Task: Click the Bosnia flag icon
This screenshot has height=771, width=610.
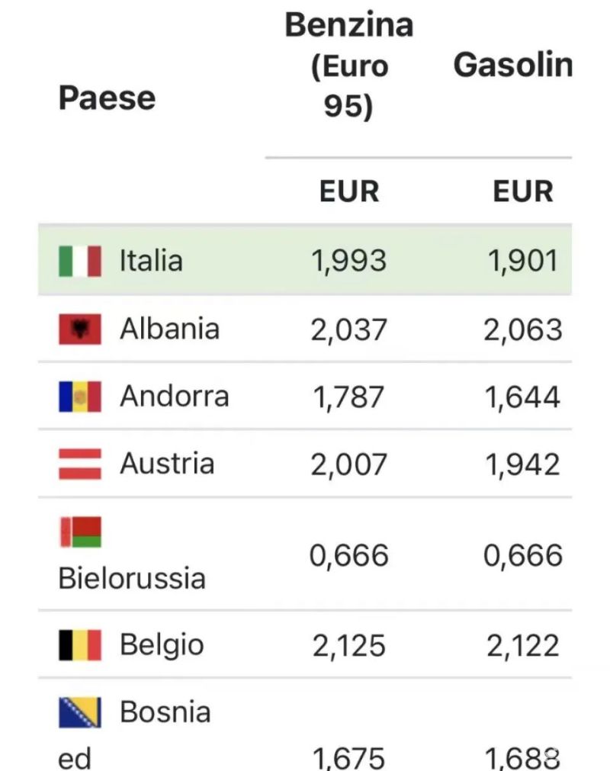Action: click(x=80, y=712)
